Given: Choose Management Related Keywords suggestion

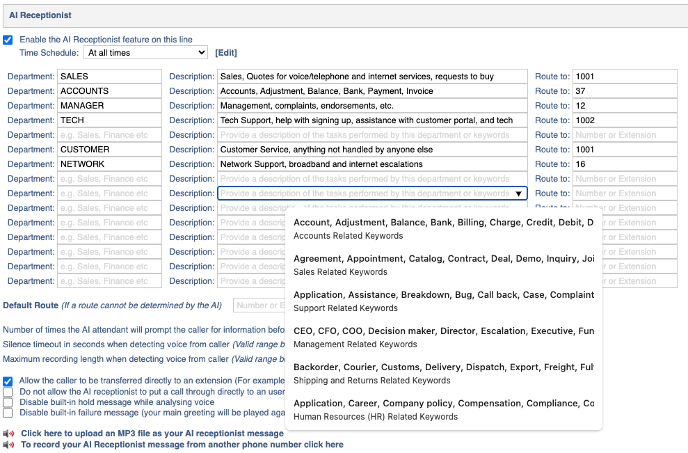Looking at the screenshot, I should pos(443,337).
